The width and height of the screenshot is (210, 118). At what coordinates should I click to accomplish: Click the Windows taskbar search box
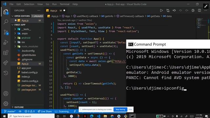pyautogui.click(x=31, y=116)
